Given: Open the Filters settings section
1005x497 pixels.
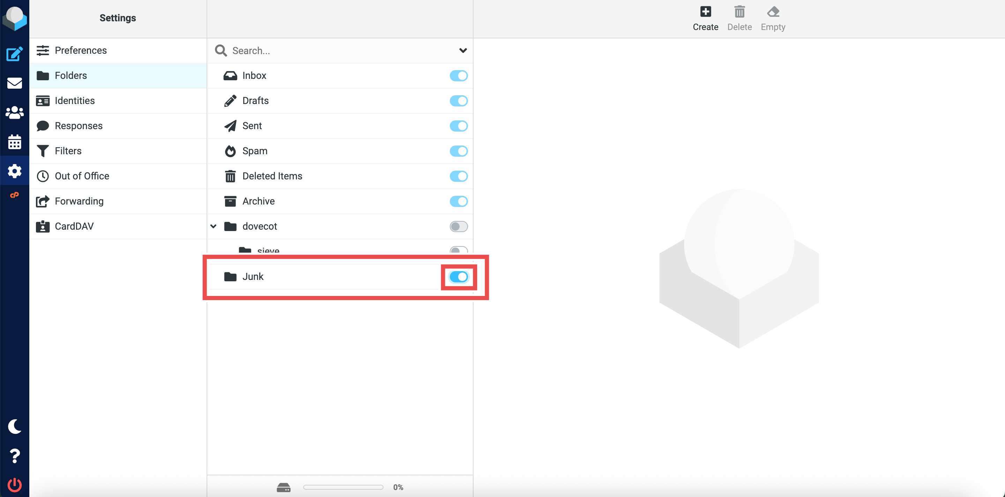Looking at the screenshot, I should point(68,151).
